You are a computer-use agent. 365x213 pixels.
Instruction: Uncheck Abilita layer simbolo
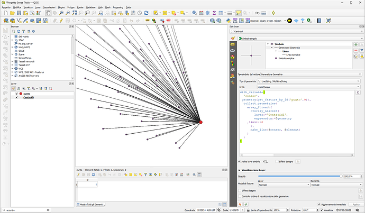click(x=239, y=161)
